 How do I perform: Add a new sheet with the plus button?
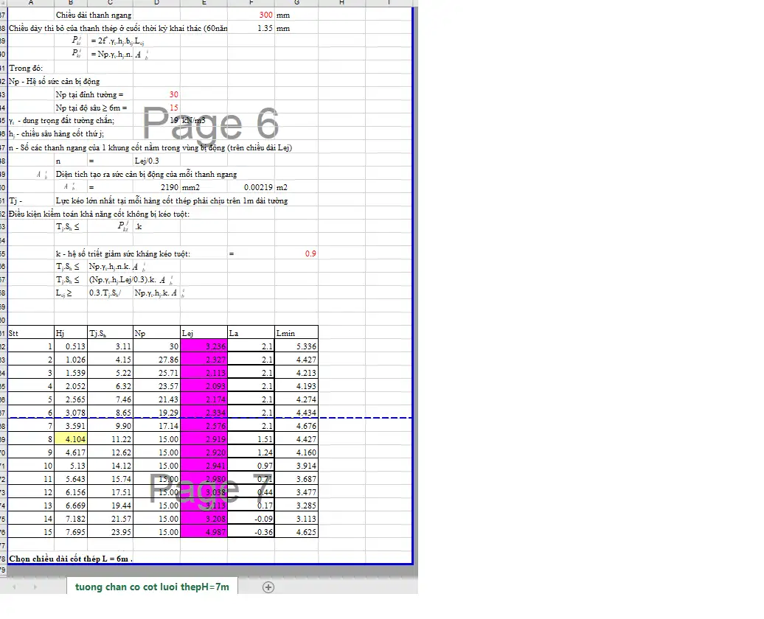268,587
